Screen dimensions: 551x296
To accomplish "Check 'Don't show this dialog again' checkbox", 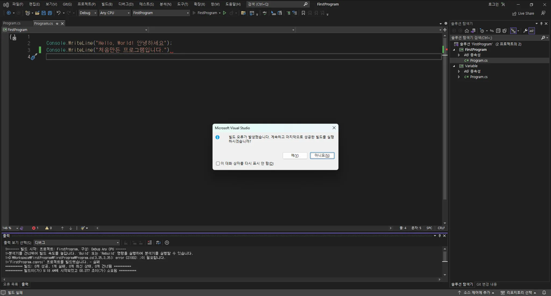I will click(218, 163).
